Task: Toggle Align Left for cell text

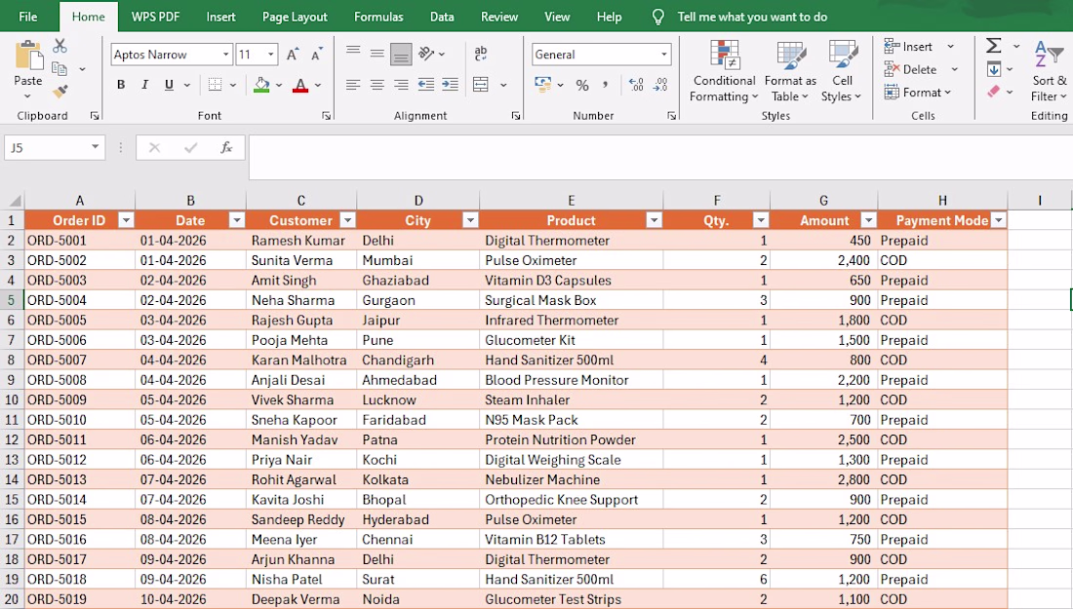Action: 353,85
